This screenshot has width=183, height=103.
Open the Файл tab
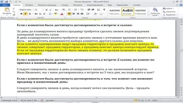(5, 5)
